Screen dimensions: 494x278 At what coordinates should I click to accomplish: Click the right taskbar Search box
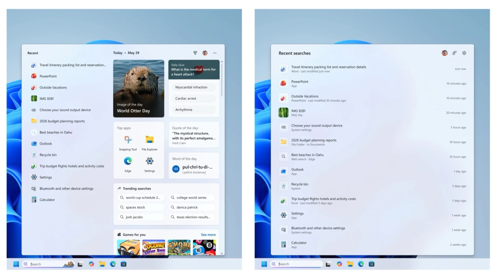click(296, 264)
